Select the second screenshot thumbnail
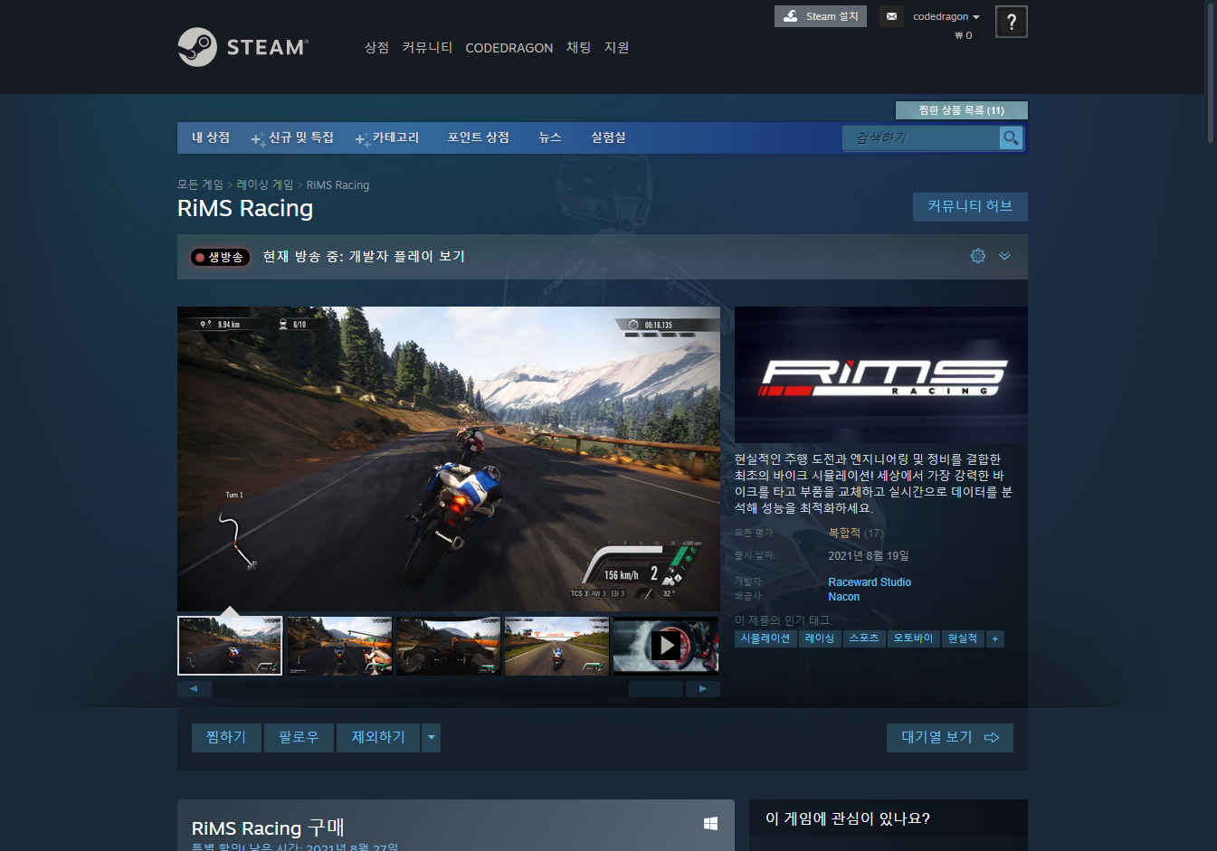Viewport: 1217px width, 851px height. [339, 646]
